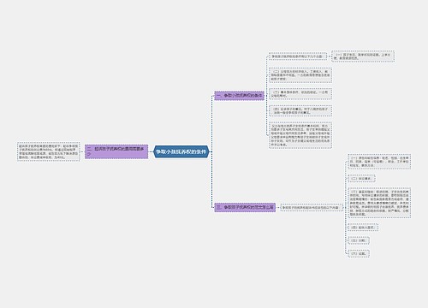Select the blue central node 争取小孩抚养权的条件
Viewport: 428px width, 308px height.
point(181,151)
